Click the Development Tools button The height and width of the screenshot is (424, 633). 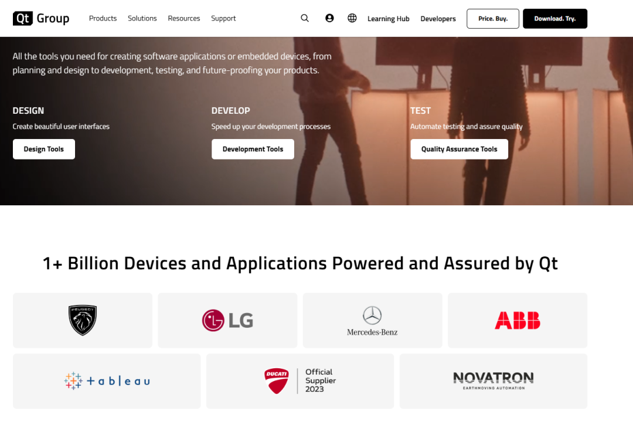point(253,149)
